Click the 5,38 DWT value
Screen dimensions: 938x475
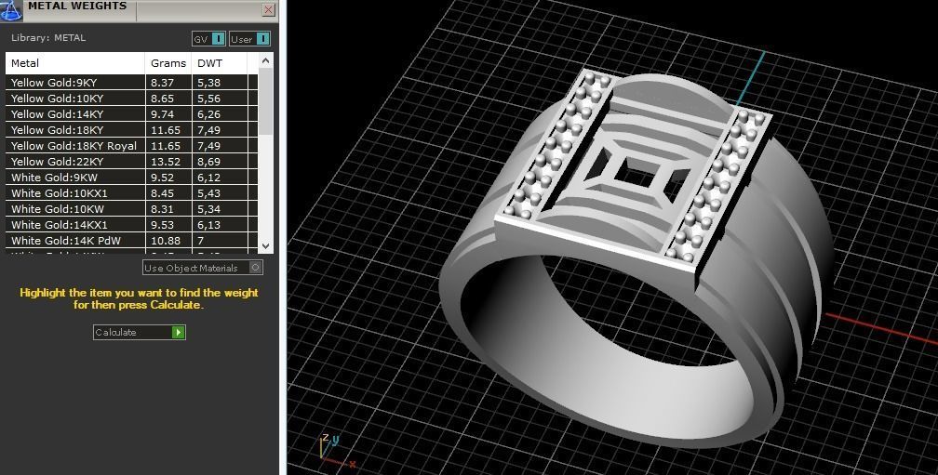(208, 83)
